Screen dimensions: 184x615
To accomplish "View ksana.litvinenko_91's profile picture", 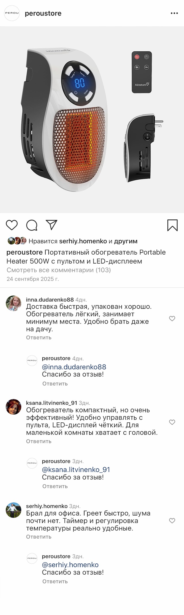I will [x=14, y=407].
